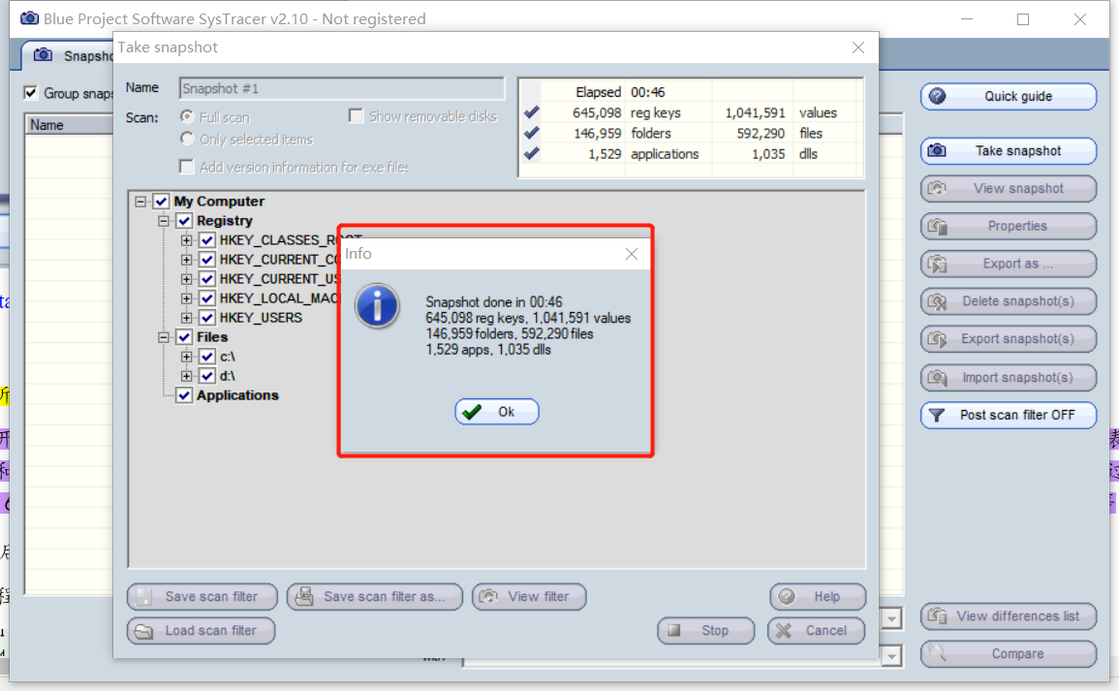Expand the d:\ drive node
The width and height of the screenshot is (1119, 691).
pos(186,375)
